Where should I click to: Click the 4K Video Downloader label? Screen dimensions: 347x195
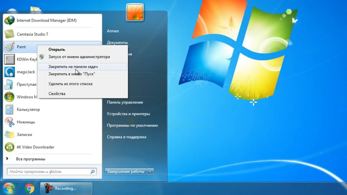(x=36, y=147)
